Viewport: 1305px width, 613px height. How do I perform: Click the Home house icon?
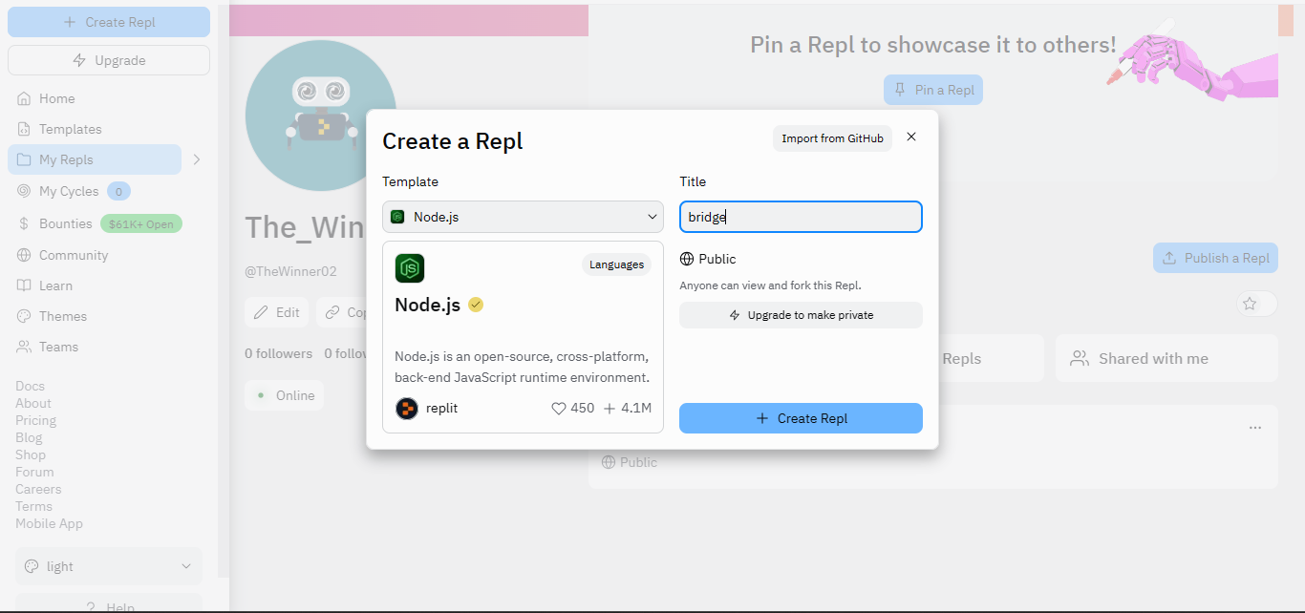pos(24,98)
